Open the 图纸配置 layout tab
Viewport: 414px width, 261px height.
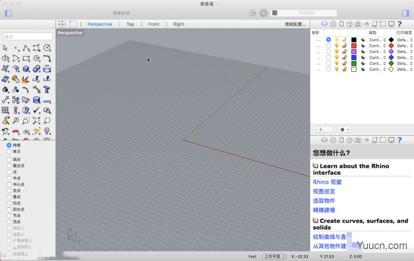pos(295,24)
